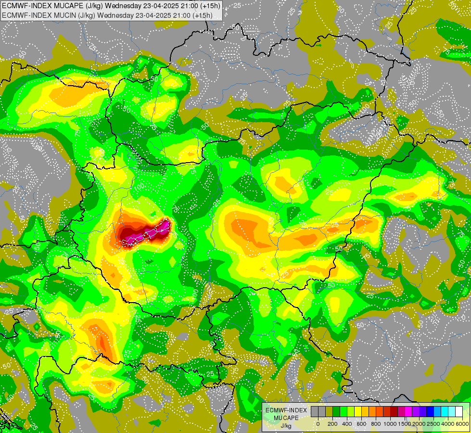Click the legend tick value 1000

pyautogui.click(x=390, y=424)
